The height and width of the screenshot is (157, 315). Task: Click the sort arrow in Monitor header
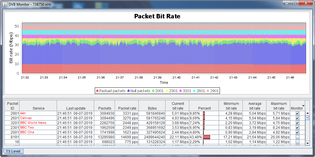click(x=303, y=105)
